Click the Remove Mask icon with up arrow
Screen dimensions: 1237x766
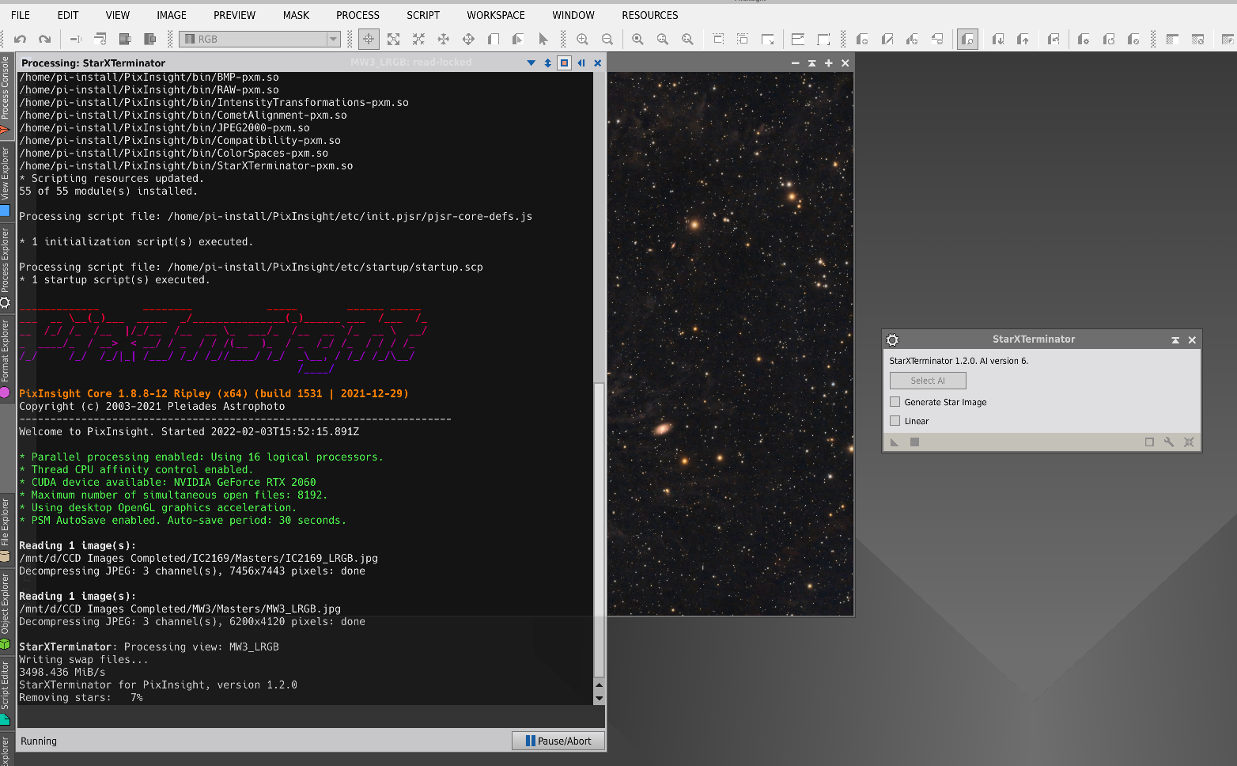click(1023, 39)
